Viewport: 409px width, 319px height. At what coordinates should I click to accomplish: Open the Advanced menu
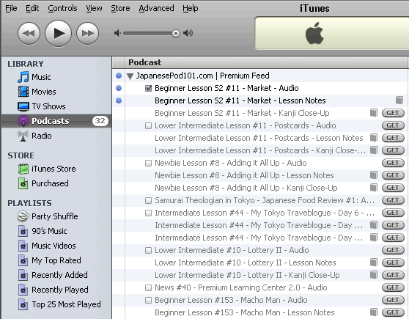[x=156, y=8]
